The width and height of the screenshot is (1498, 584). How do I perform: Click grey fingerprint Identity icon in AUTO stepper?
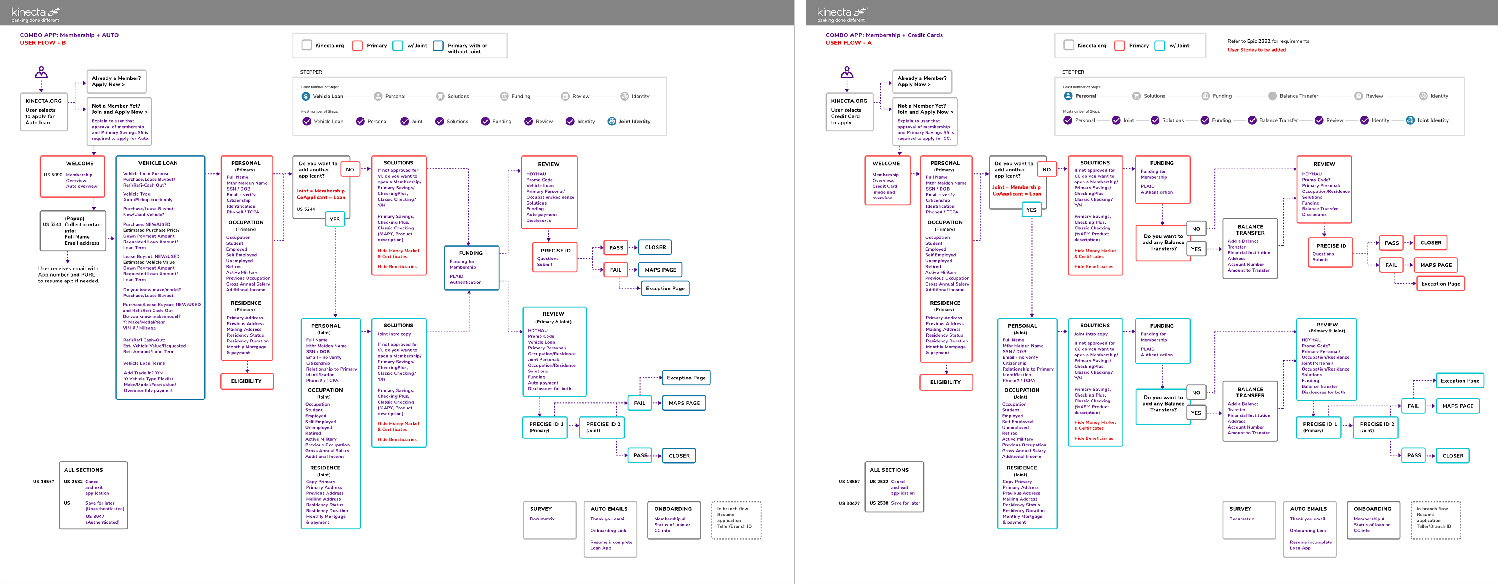coord(625,96)
